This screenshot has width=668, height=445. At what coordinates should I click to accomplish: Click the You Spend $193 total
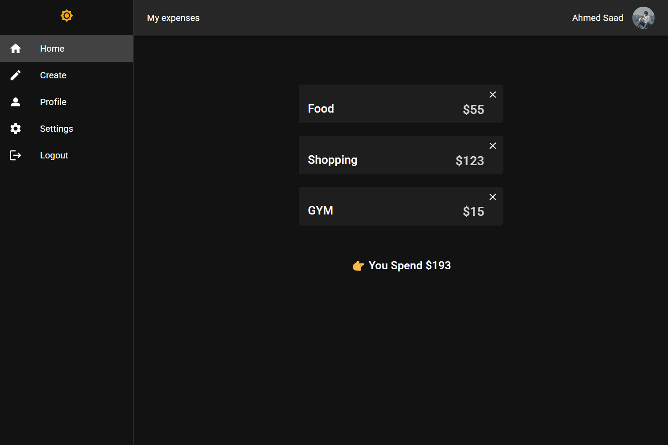[409, 266]
